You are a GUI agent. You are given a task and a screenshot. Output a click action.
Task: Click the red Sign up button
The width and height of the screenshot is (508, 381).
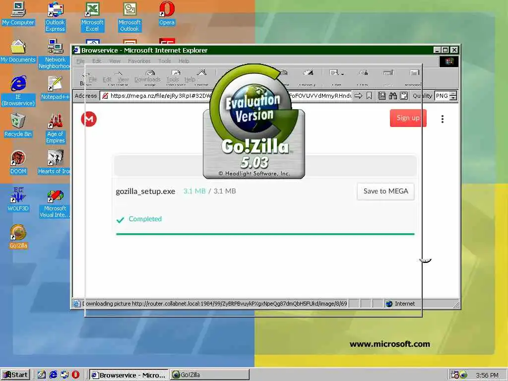[408, 118]
